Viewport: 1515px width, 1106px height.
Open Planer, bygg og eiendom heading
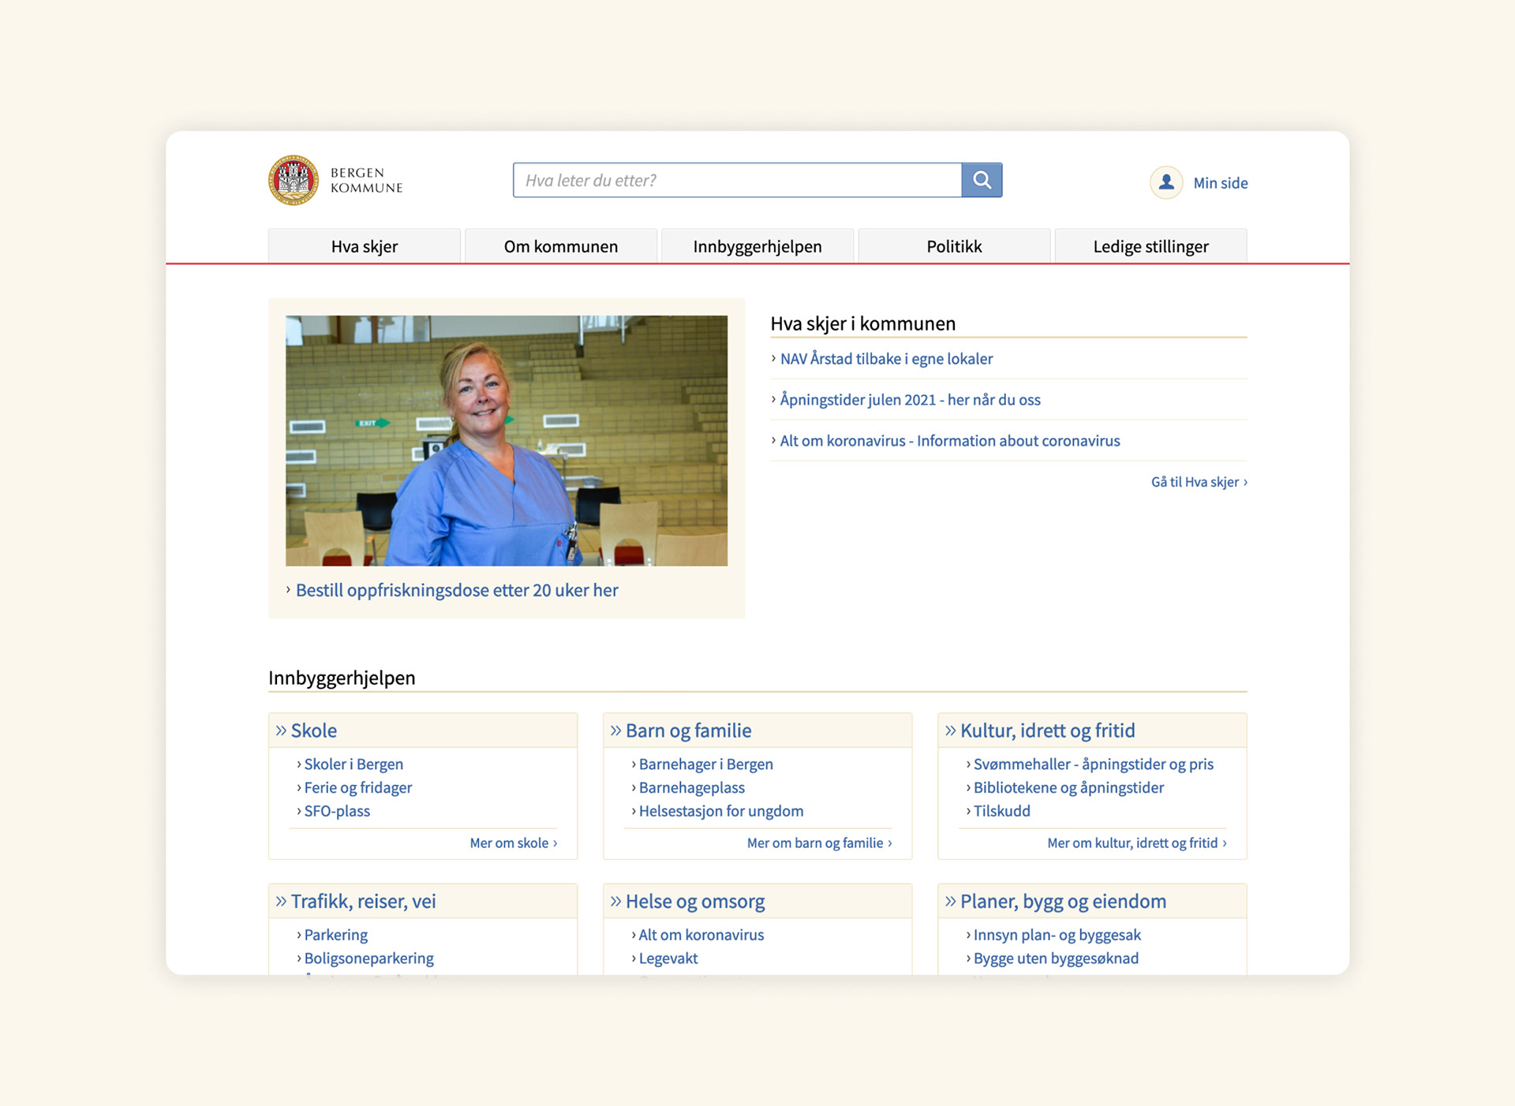(1062, 901)
